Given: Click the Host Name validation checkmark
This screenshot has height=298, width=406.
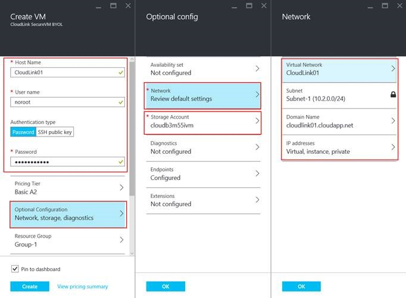Looking at the screenshot, I should pos(121,73).
